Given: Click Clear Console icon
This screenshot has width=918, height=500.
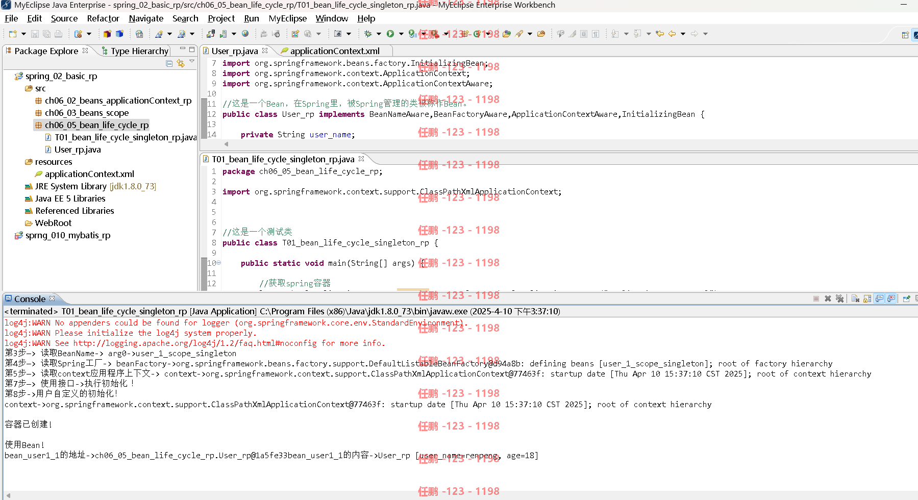Looking at the screenshot, I should click(855, 298).
